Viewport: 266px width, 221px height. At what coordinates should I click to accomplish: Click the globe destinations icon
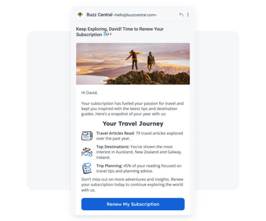(x=87, y=152)
